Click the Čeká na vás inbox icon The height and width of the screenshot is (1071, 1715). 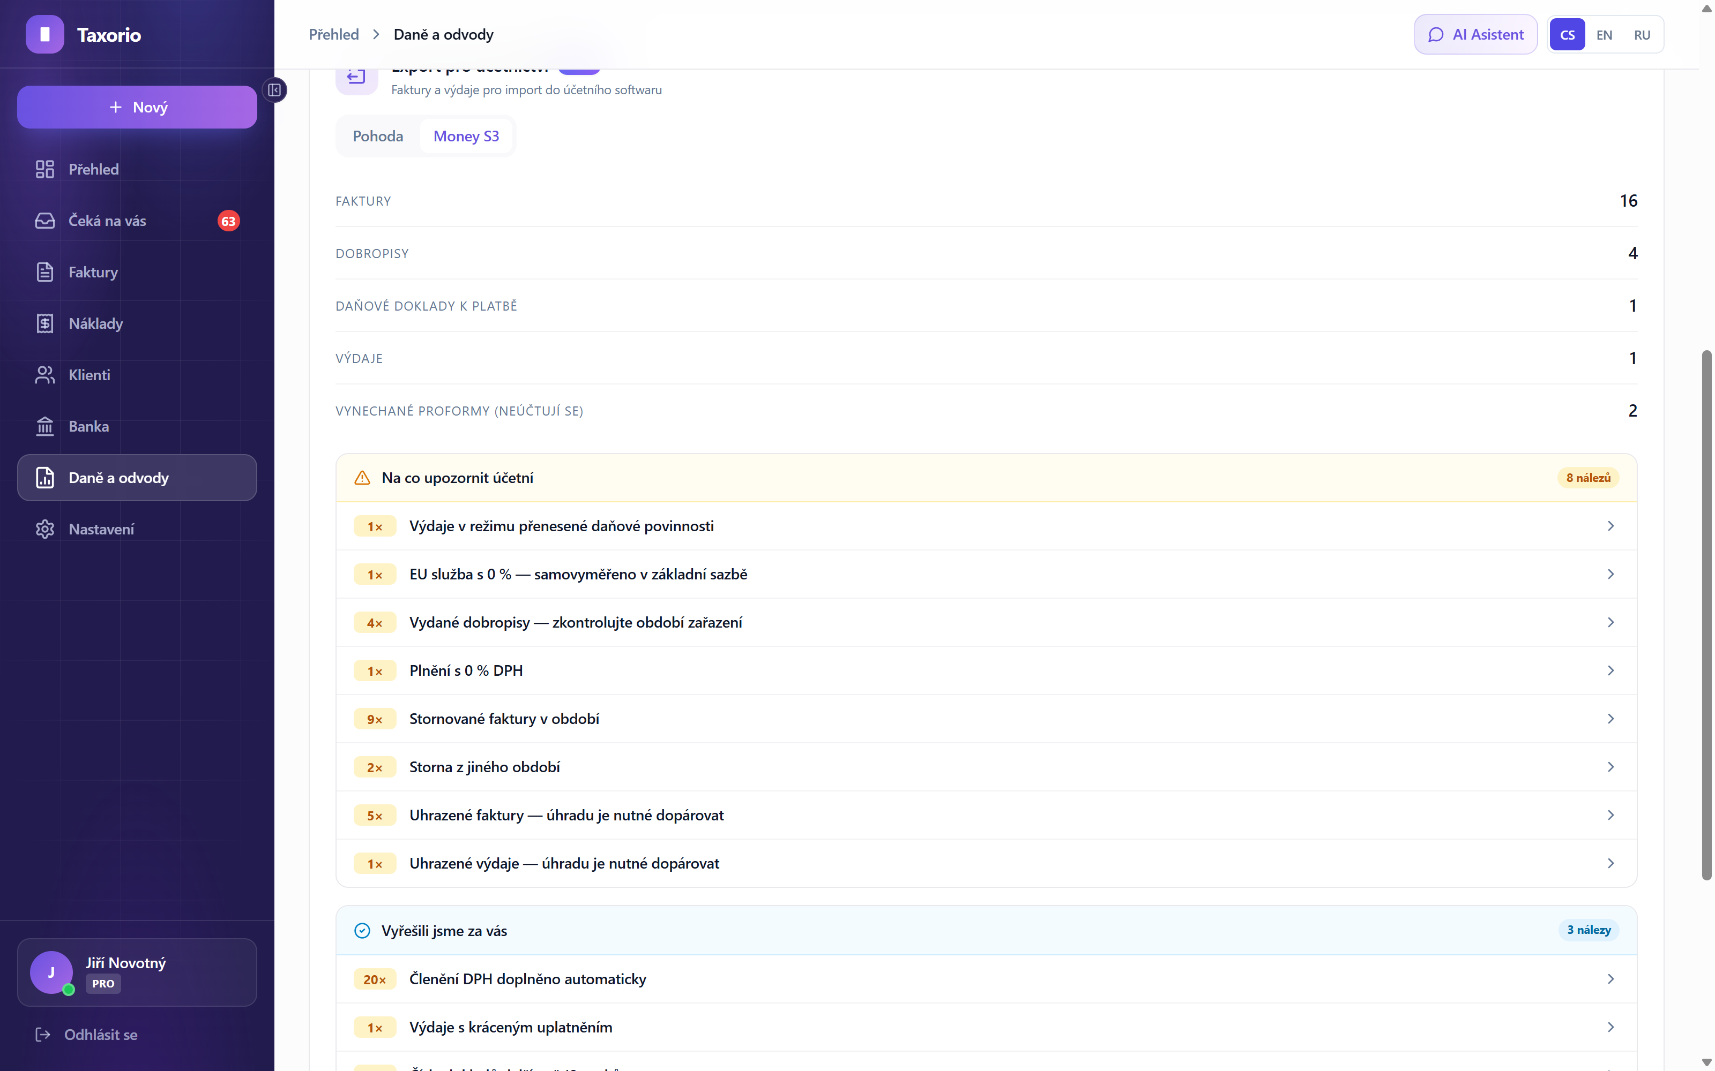click(x=44, y=221)
